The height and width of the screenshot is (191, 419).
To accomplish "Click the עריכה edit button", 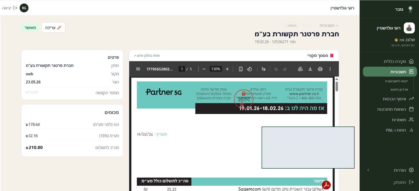I will (x=53, y=27).
